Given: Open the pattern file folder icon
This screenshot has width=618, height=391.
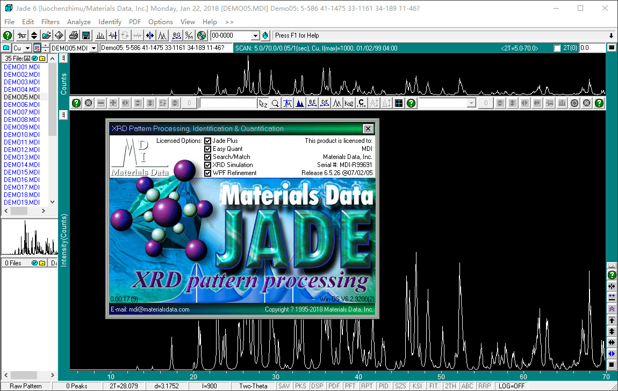Looking at the screenshot, I should click(47, 35).
